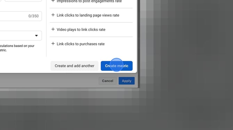Click the Create metric button
The width and height of the screenshot is (233, 130).
(116, 66)
